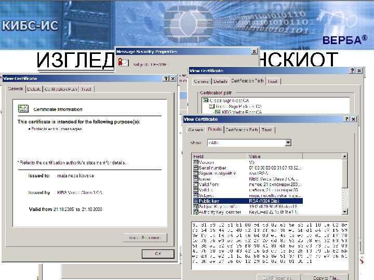Click the help button in left certificate window
Screen dimensions: 374x280
pyautogui.click(x=166, y=78)
